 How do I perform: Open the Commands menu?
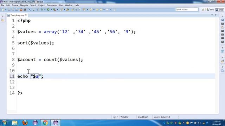click(x=52, y=5)
